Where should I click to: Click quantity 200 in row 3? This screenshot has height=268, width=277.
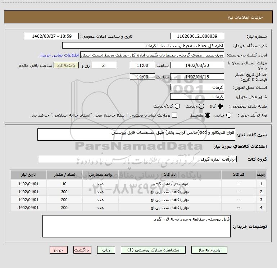[x=64, y=200]
